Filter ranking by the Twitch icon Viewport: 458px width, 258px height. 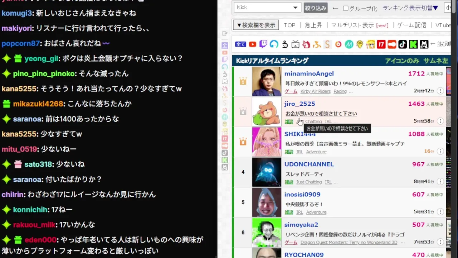tap(263, 44)
